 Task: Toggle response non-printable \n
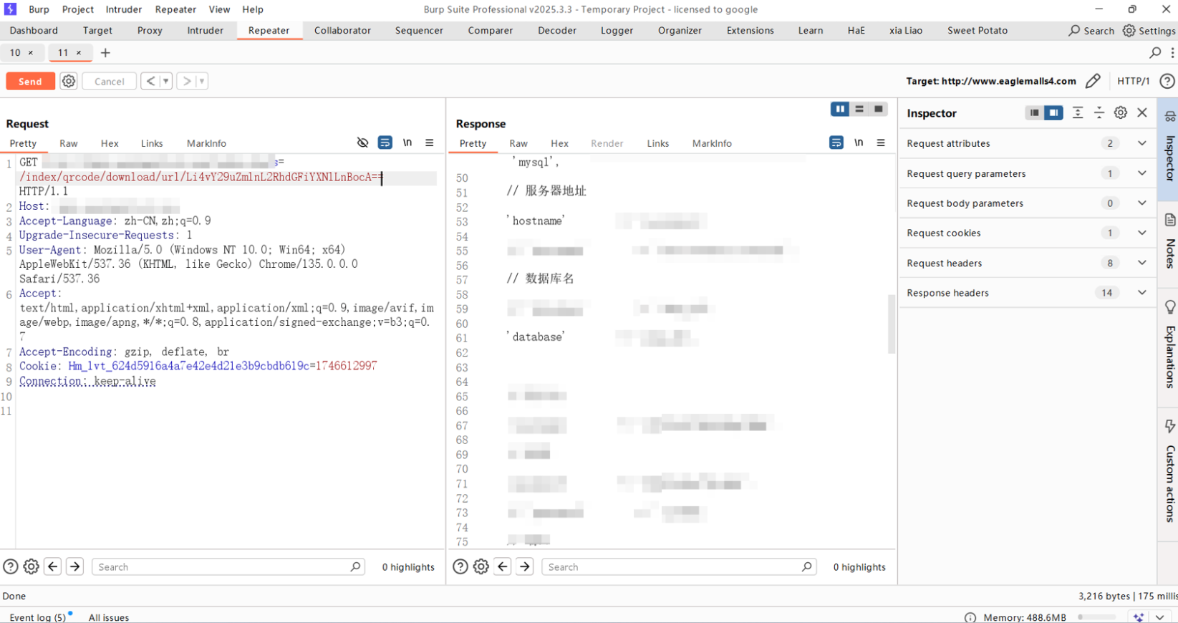(859, 143)
